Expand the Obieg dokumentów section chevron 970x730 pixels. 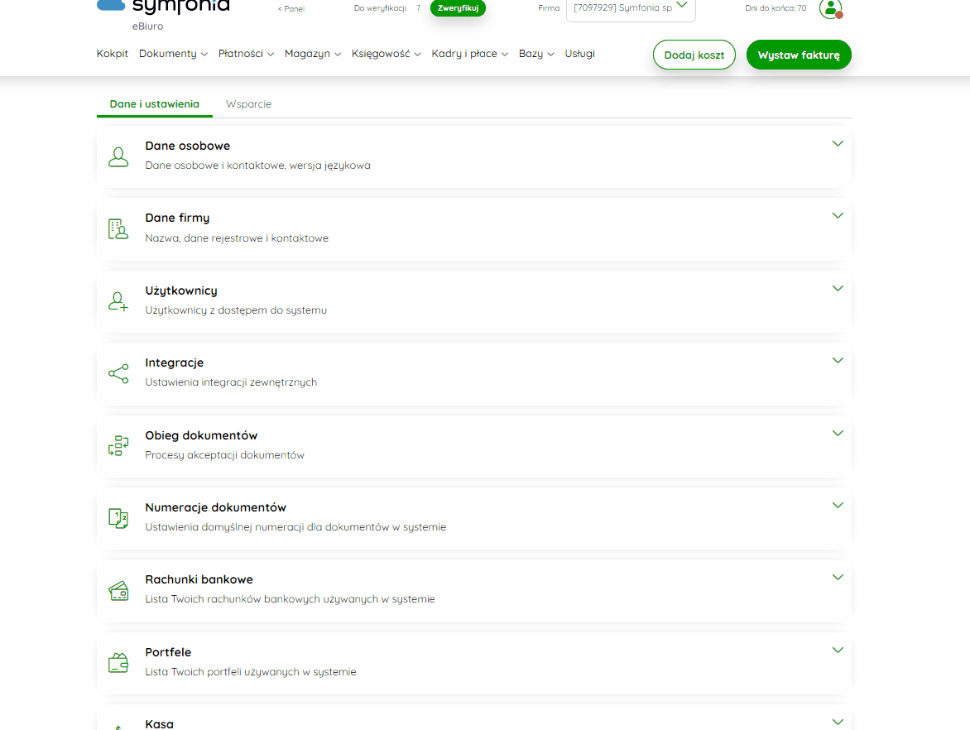click(x=838, y=433)
